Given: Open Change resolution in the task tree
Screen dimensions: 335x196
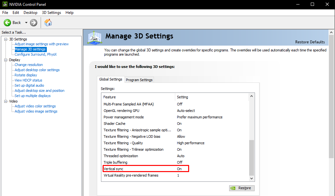Looking at the screenshot, I should [x=29, y=65].
